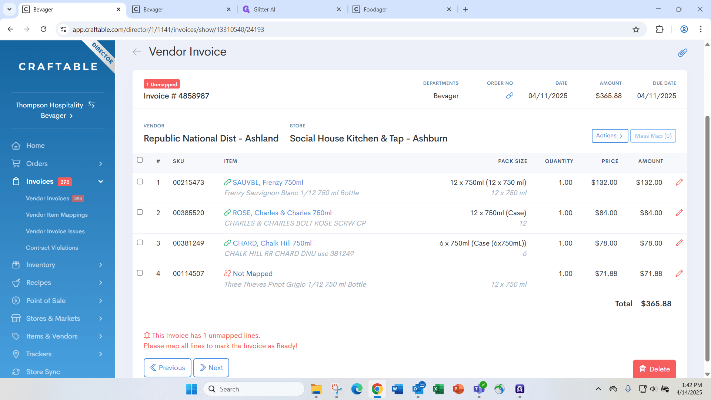Edit the unmapped Three Thieves line
711x400 pixels.
(679, 273)
